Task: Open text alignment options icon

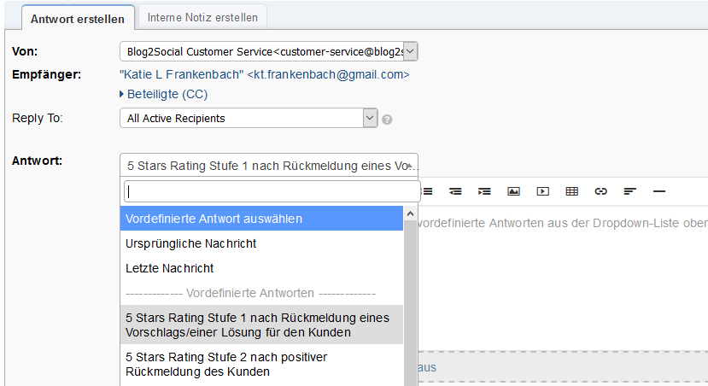Action: click(630, 191)
